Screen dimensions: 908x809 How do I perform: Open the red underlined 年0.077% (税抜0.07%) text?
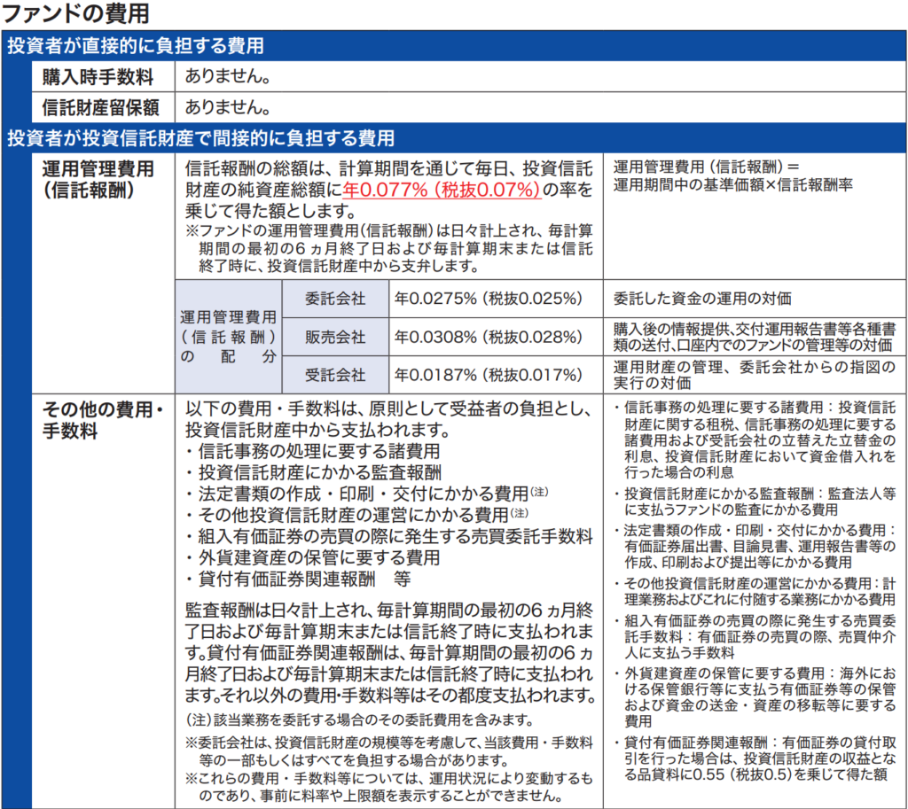pos(442,190)
